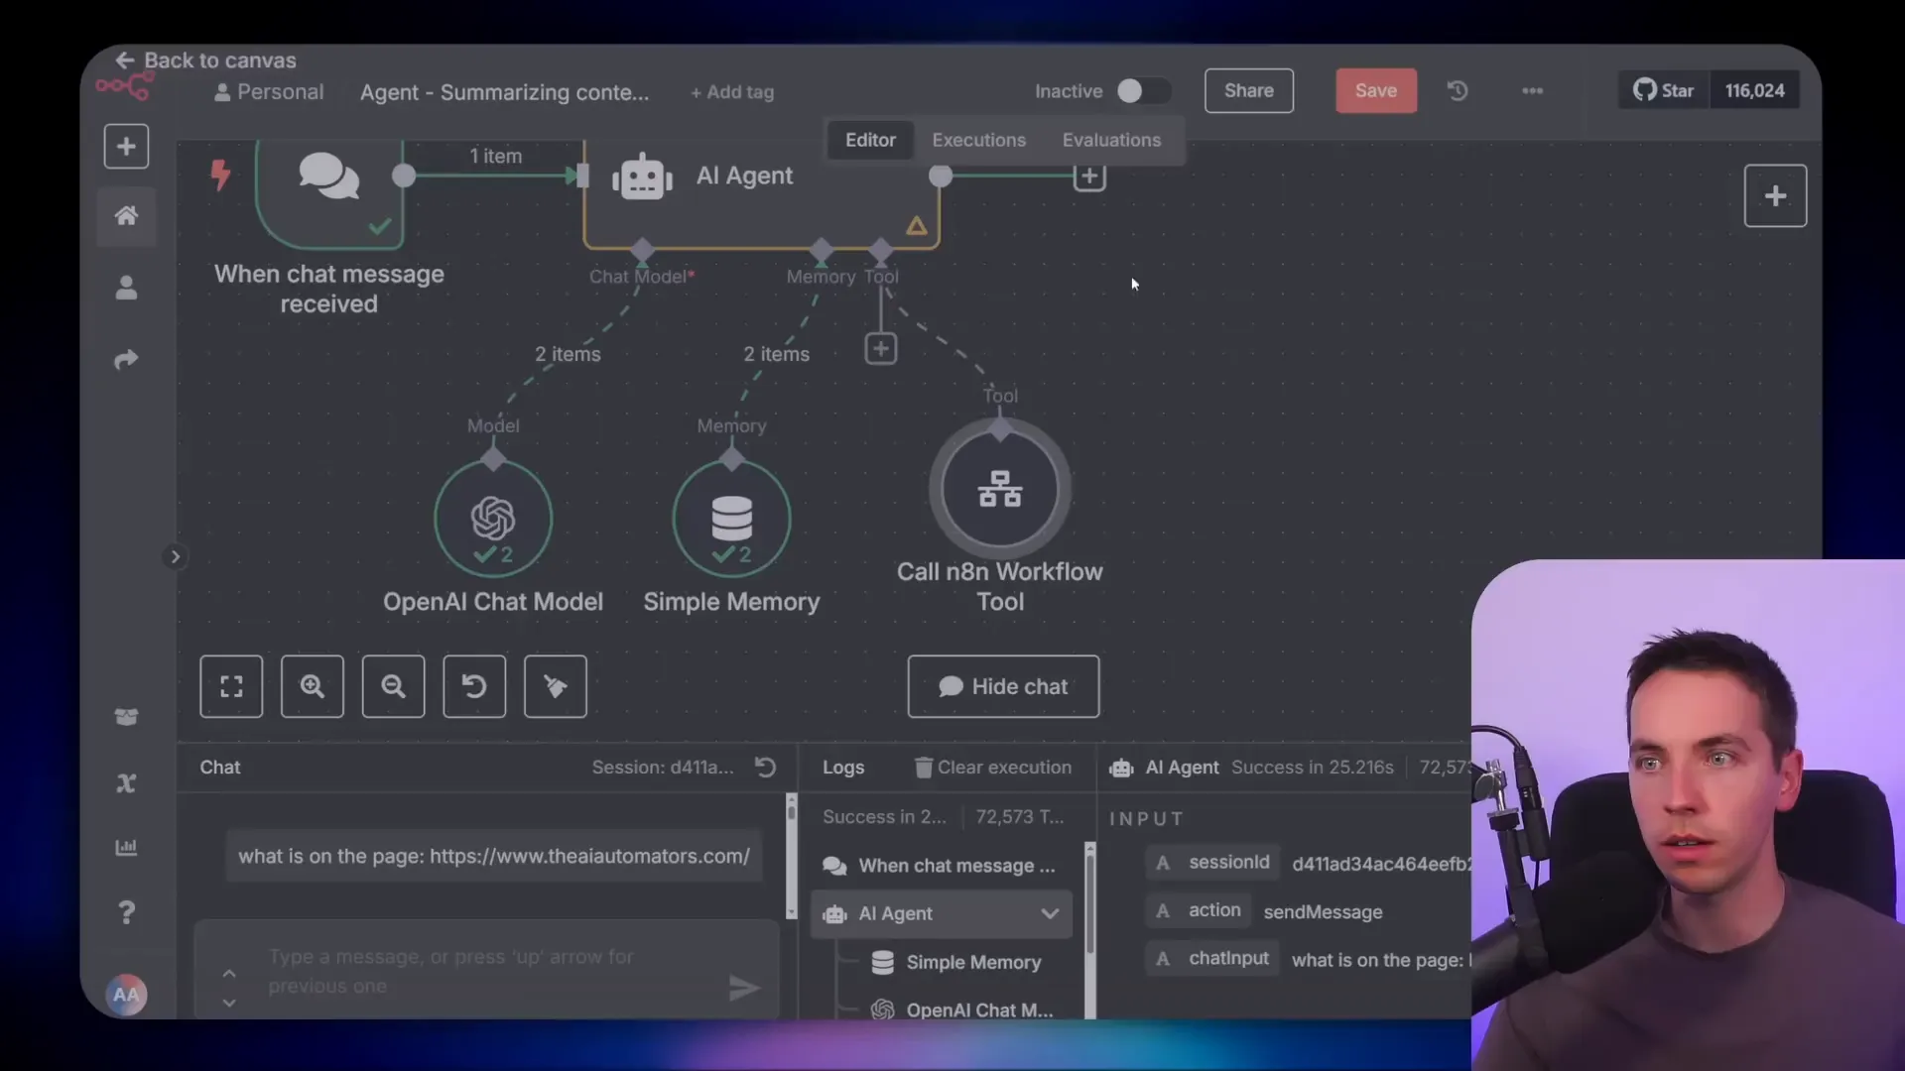The height and width of the screenshot is (1071, 1905).
Task: Click the logs list scrollbar
Action: [1089, 930]
